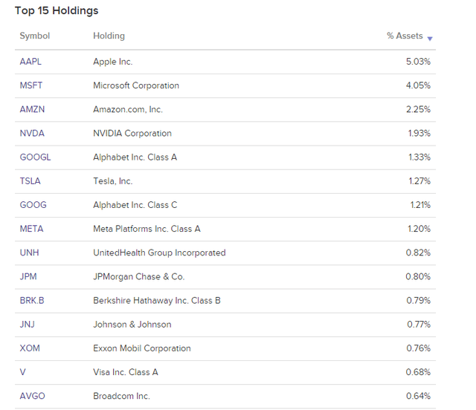Open the GOOGL ticker link
This screenshot has width=476, height=410.
click(x=35, y=157)
